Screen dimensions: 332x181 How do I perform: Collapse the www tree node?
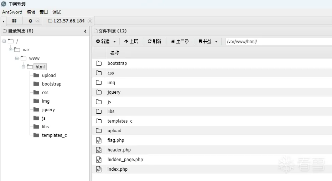[x=17, y=58]
